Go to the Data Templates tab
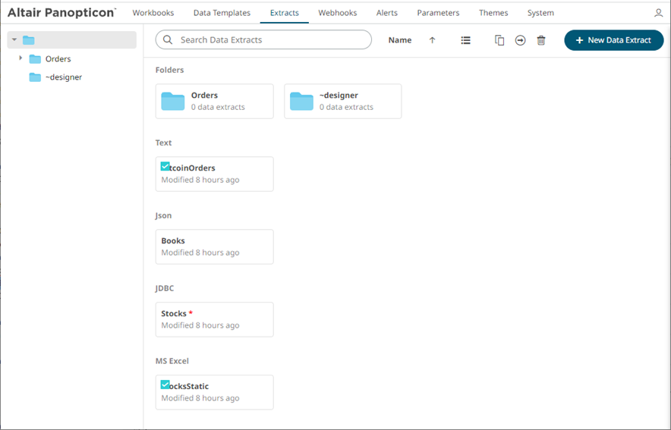The height and width of the screenshot is (430, 671). pyautogui.click(x=222, y=13)
